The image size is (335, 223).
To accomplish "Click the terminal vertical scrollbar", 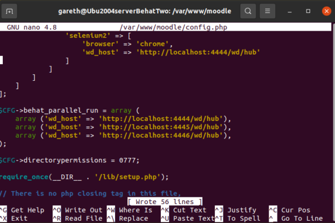I will pyautogui.click(x=333, y=123).
